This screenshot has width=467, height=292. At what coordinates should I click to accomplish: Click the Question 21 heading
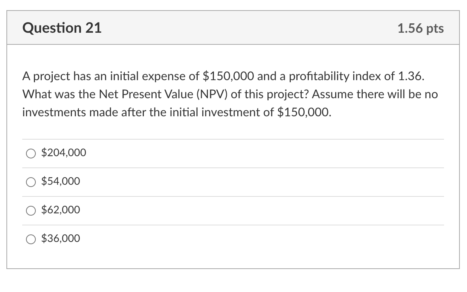62,27
